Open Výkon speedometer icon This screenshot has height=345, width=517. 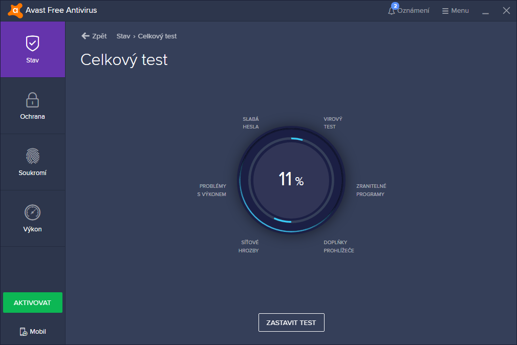(33, 212)
